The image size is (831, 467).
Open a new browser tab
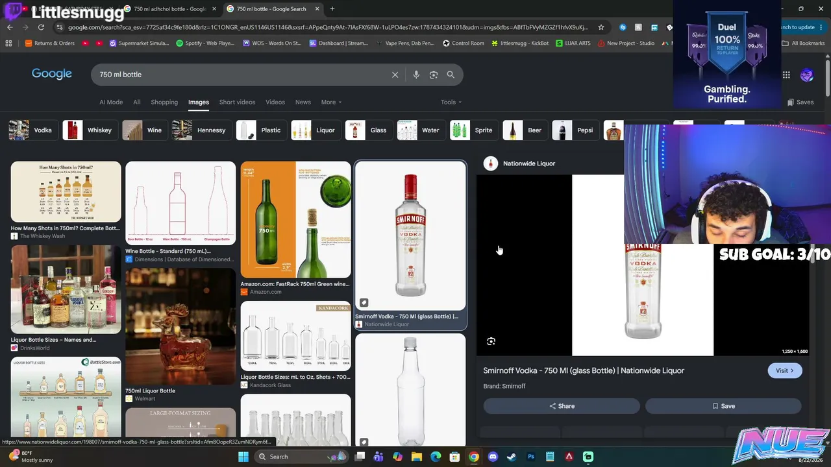coord(332,9)
